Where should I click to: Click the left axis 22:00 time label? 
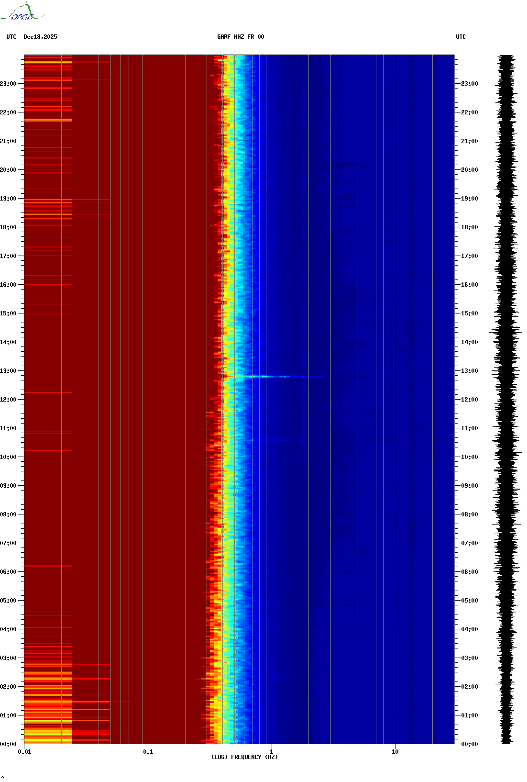(8, 112)
